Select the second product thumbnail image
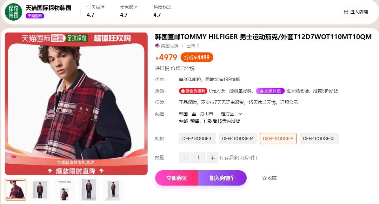Viewport: 379px width, 204px height. (x=40, y=190)
